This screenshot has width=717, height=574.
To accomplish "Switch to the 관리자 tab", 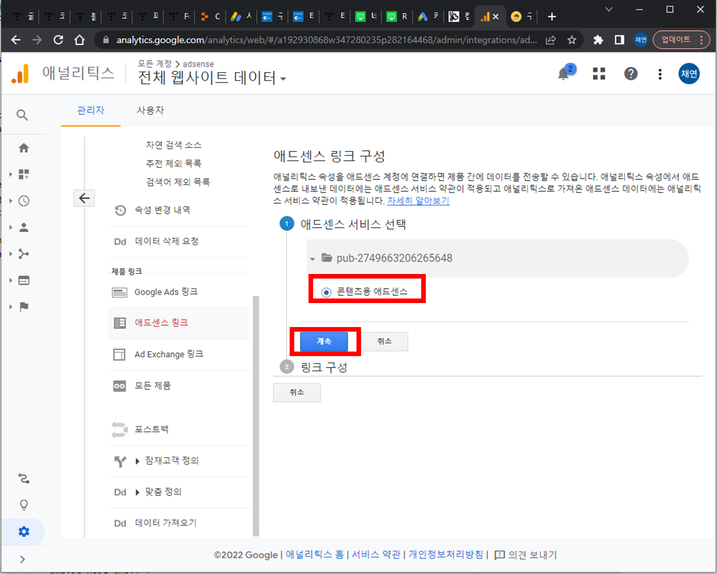I will coord(91,110).
